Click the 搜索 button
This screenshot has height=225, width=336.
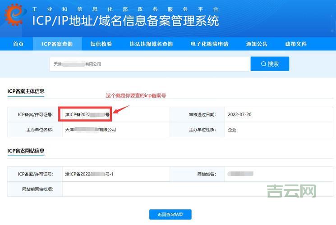tap(270, 64)
